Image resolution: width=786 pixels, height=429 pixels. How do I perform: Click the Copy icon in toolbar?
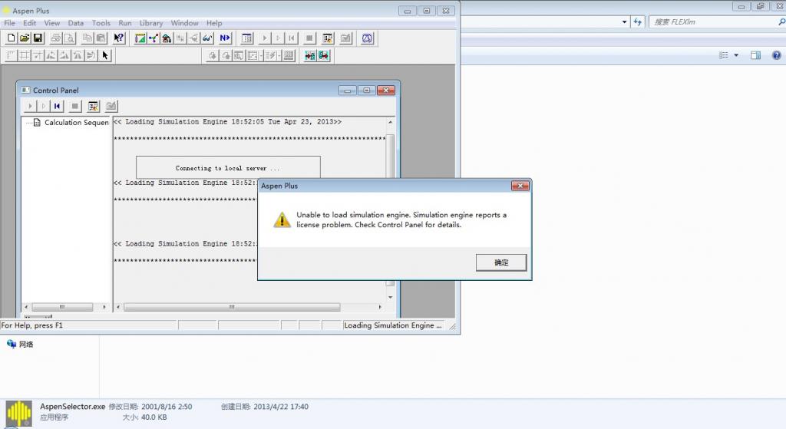point(88,38)
